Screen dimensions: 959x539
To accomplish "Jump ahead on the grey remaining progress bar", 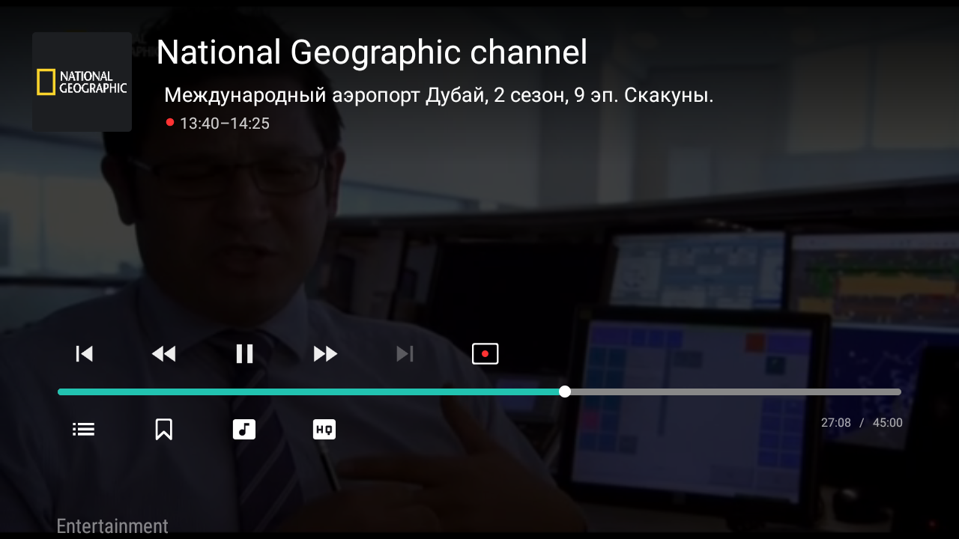I will click(x=736, y=392).
